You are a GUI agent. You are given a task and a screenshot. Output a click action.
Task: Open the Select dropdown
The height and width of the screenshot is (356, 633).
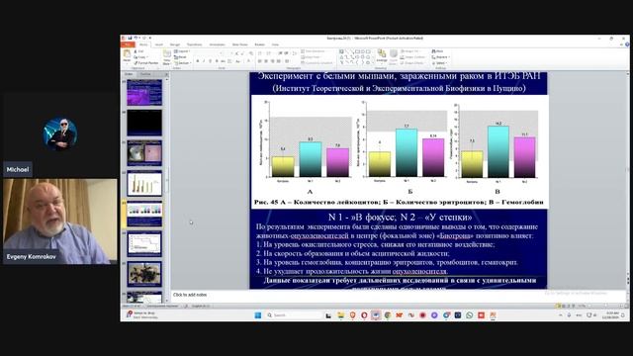[439, 63]
